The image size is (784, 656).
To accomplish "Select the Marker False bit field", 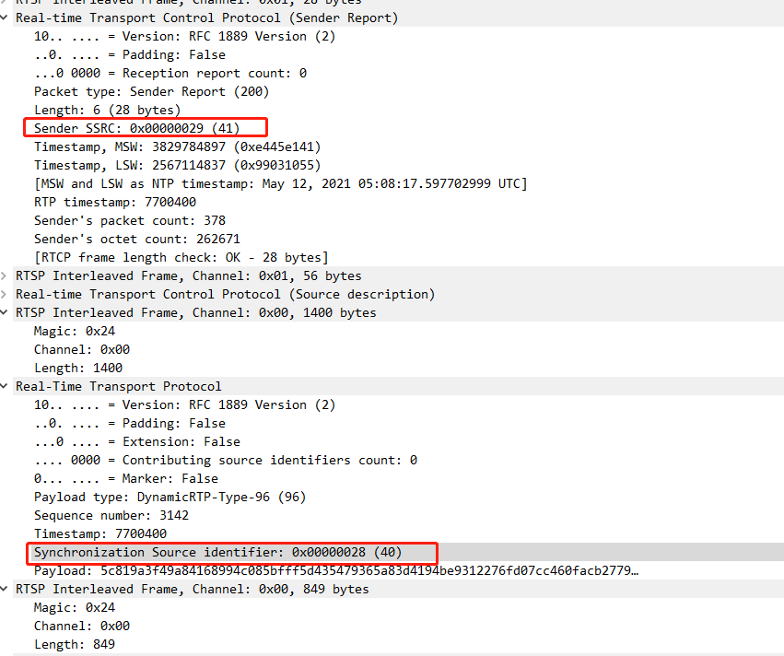I will pos(138,478).
